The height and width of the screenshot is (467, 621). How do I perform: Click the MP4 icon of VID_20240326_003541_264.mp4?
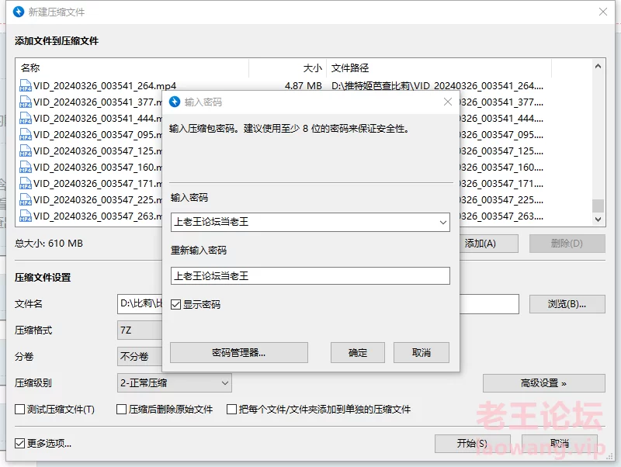26,85
